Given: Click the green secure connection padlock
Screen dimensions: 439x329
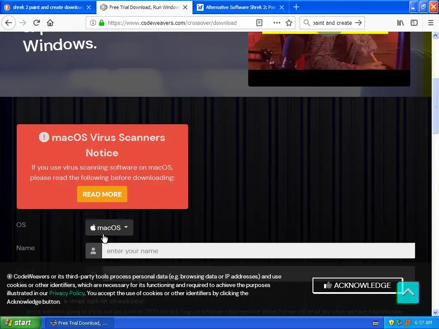Looking at the screenshot, I should pos(102,23).
